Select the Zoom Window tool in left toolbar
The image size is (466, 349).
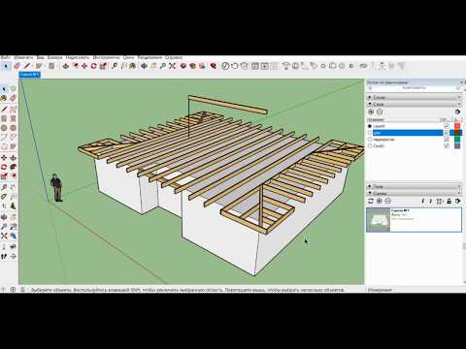click(x=13, y=226)
